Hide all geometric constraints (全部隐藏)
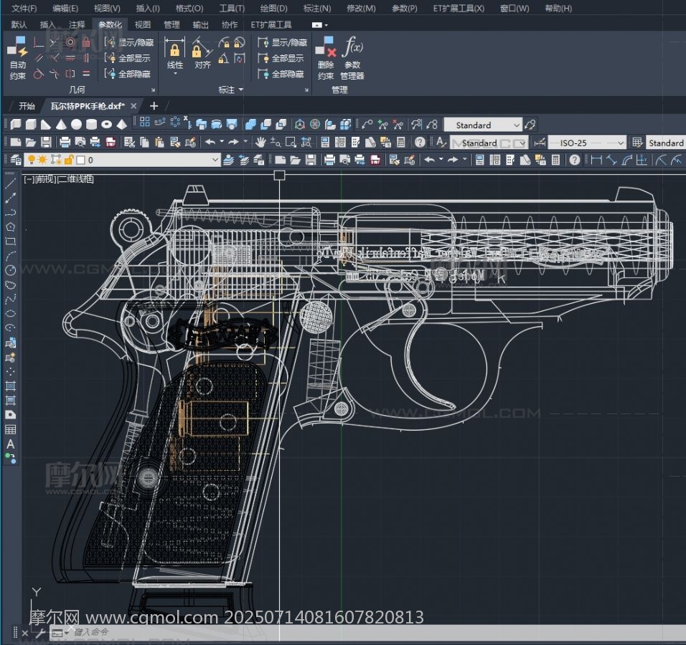 (x=128, y=74)
